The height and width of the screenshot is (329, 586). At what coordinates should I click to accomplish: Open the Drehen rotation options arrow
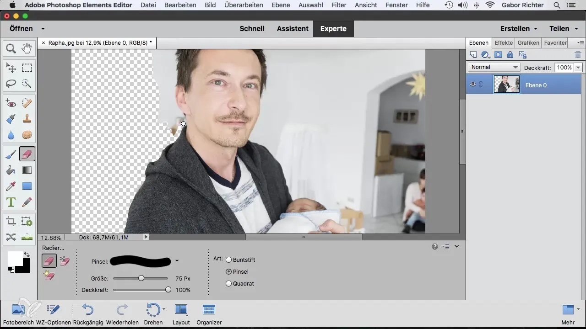163,309
